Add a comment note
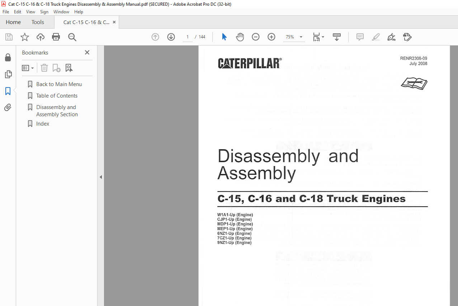This screenshot has width=458, height=306. point(360,37)
